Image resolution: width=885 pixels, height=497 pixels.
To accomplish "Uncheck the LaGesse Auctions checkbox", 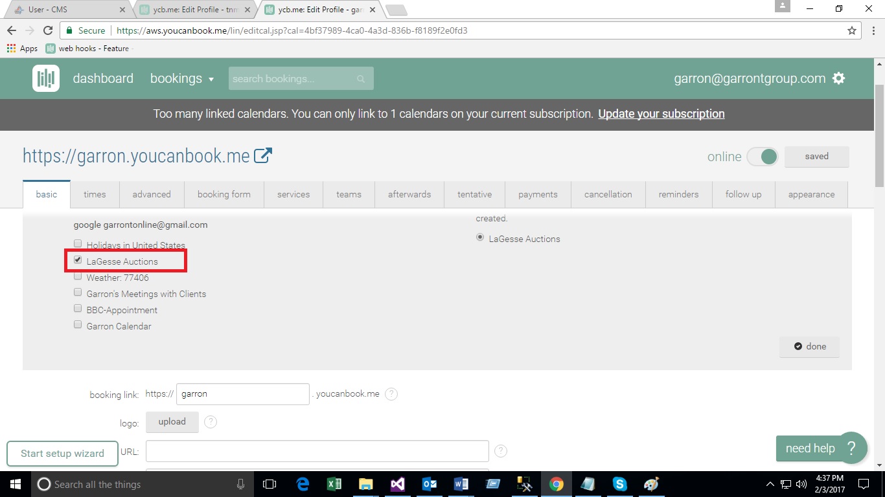I will pos(78,260).
